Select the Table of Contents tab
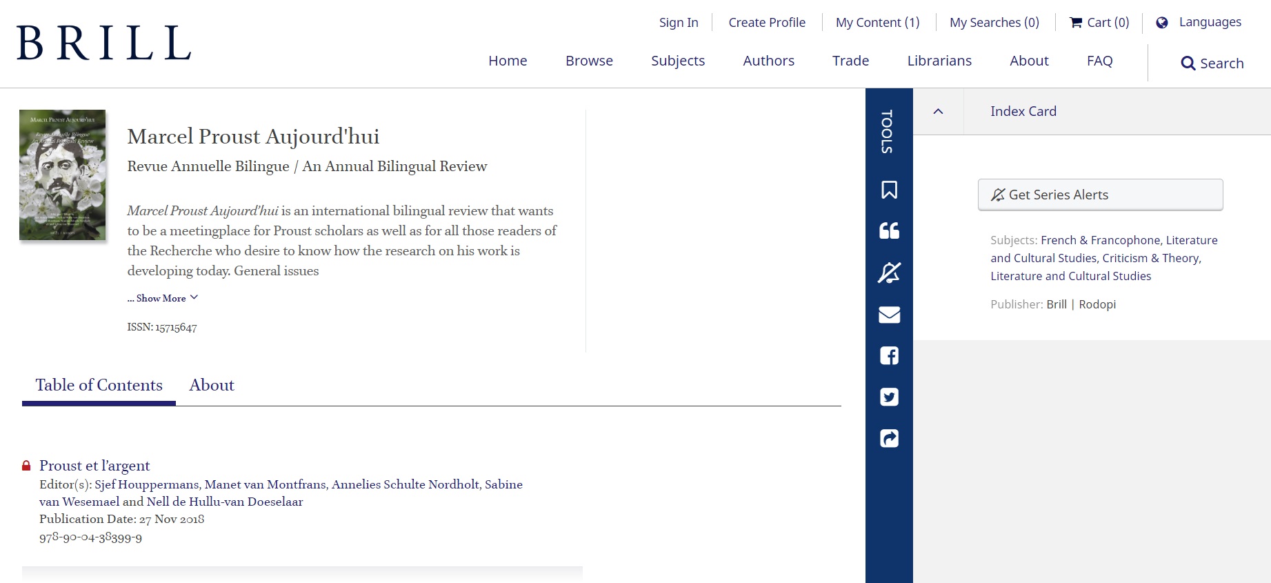 tap(99, 385)
